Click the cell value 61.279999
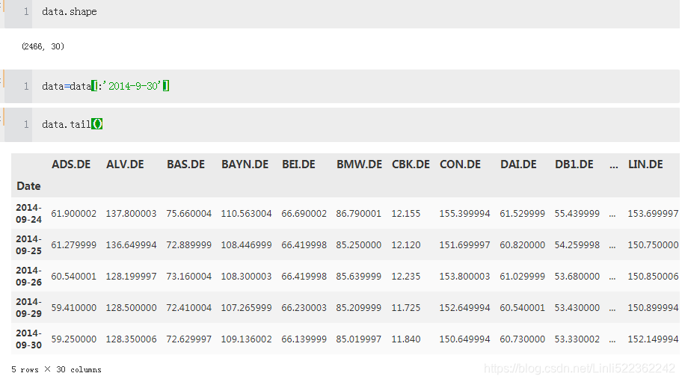 [73, 244]
